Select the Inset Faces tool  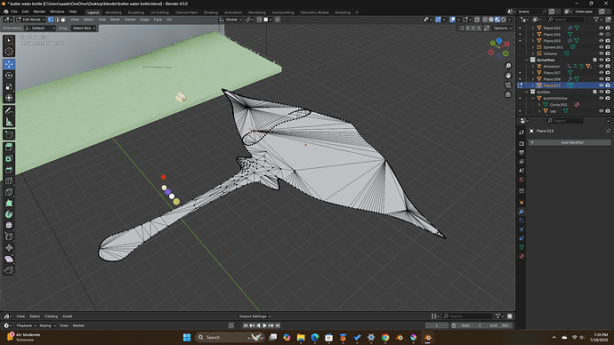pyautogui.click(x=9, y=159)
